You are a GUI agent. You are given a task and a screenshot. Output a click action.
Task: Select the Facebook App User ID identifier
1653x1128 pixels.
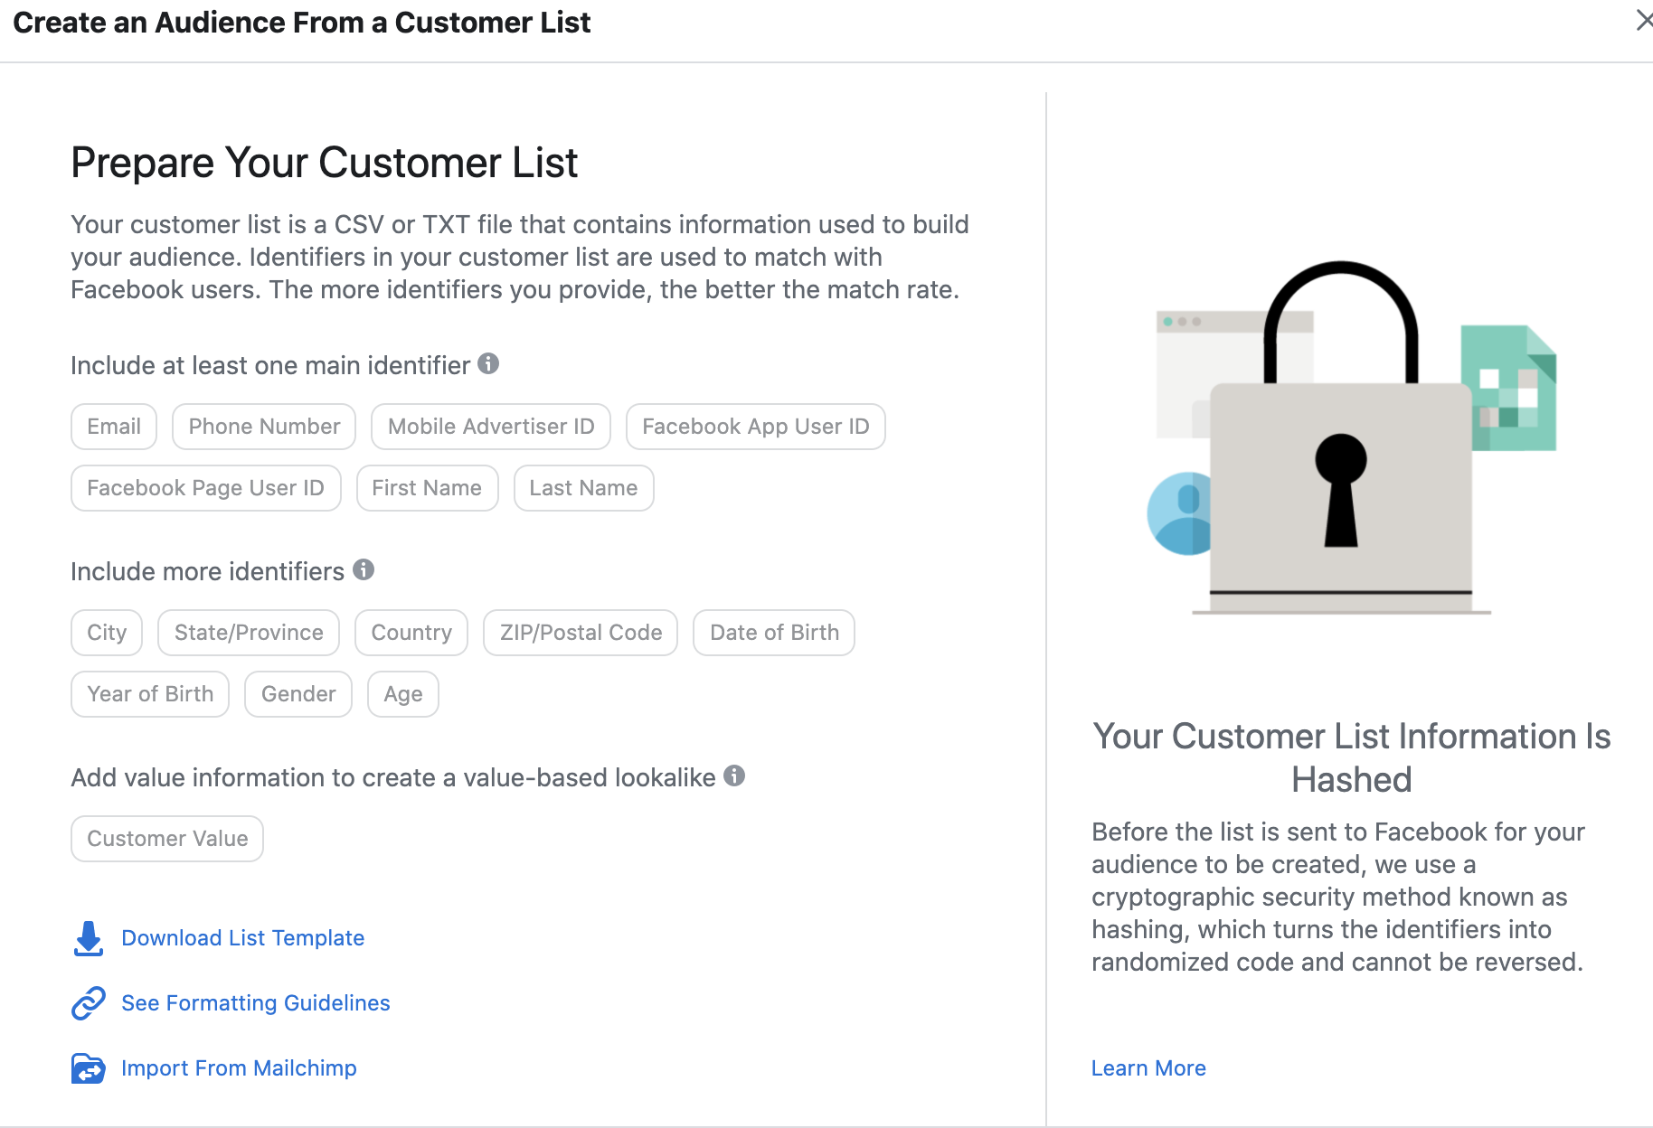click(x=755, y=426)
